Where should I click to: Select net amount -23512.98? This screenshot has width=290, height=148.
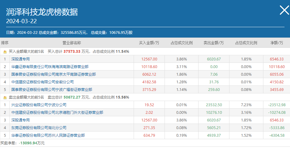click(277, 105)
